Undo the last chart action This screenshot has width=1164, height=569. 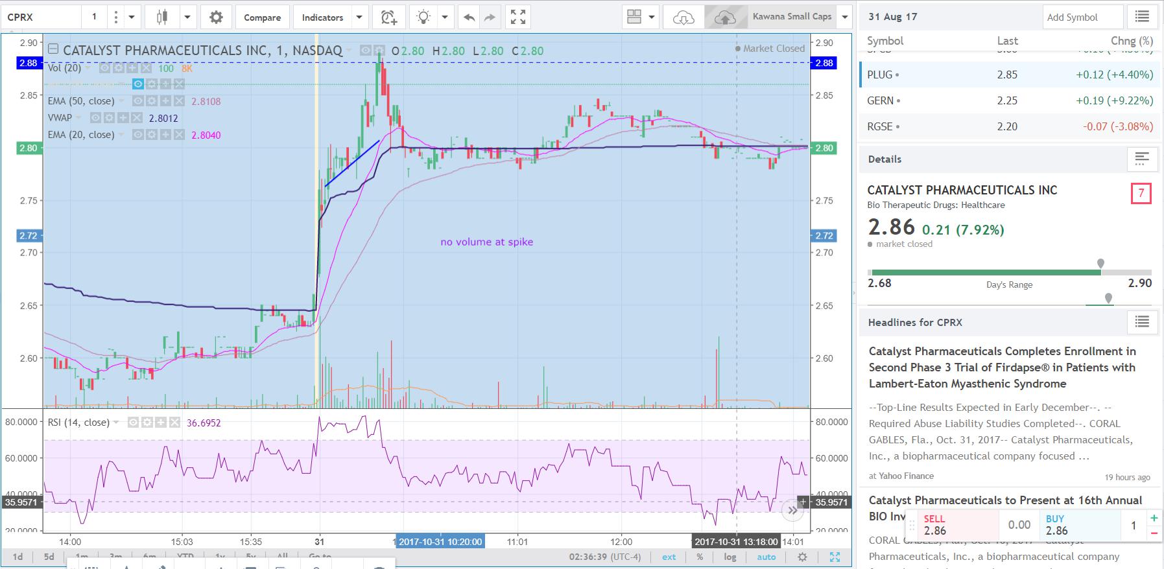(468, 17)
